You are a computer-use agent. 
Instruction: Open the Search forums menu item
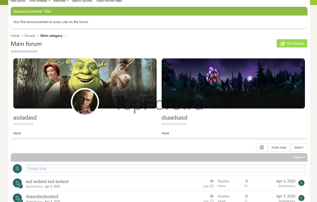tap(82, 1)
